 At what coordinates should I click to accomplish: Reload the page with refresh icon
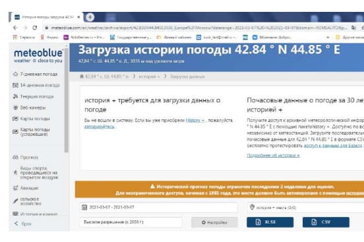coord(35,28)
